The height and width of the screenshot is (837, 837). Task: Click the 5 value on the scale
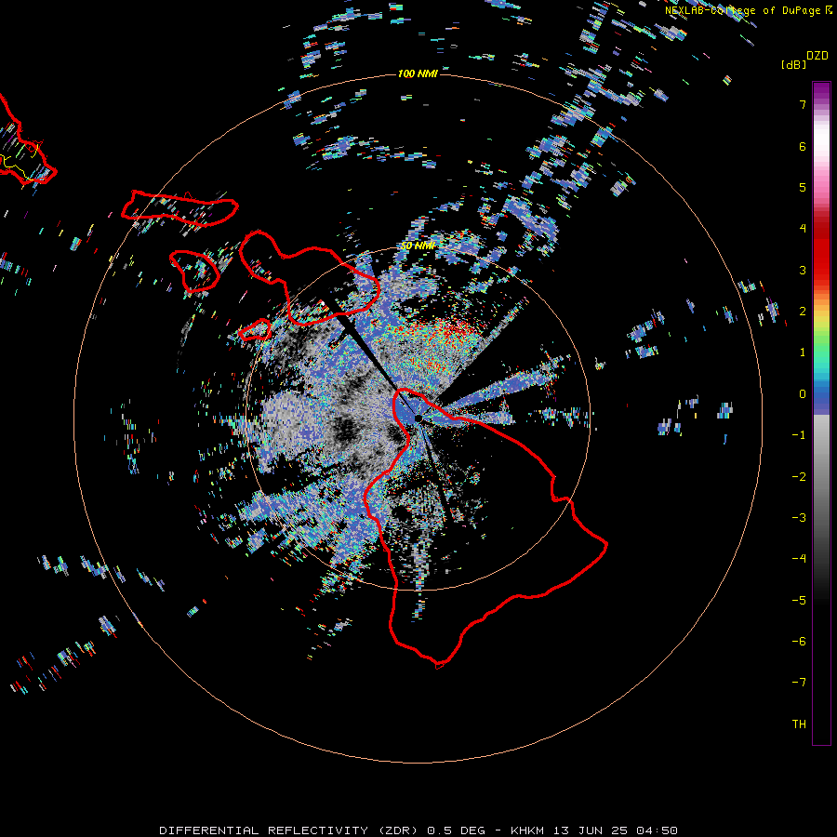coord(803,187)
